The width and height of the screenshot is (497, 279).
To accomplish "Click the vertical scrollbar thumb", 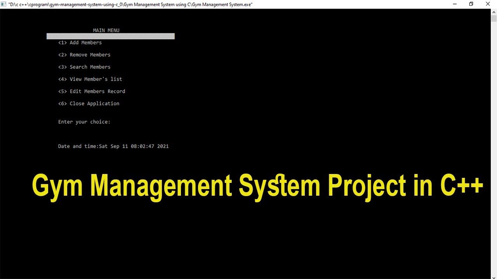I will click(x=494, y=18).
